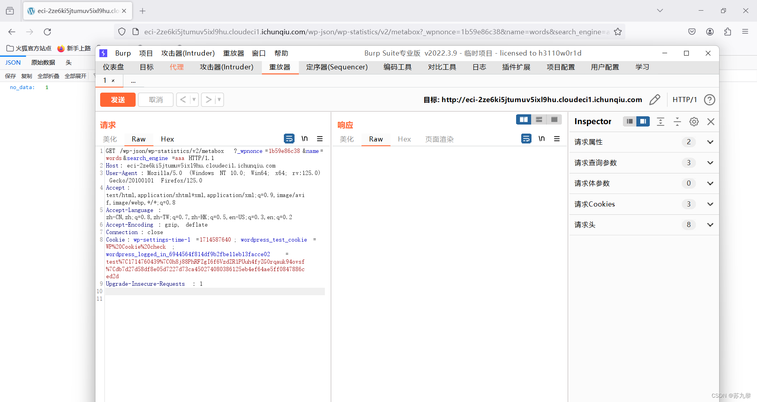This screenshot has width=757, height=402.
Task: Open the 项目 menu
Action: (x=146, y=53)
